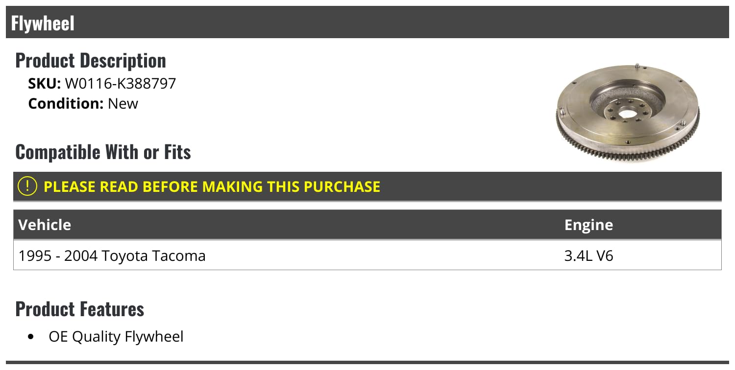The height and width of the screenshot is (370, 735).
Task: Click the Flywheel title header
Action: [x=43, y=23]
